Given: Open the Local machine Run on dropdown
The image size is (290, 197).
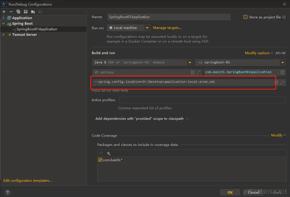Looking at the screenshot, I should point(128,28).
